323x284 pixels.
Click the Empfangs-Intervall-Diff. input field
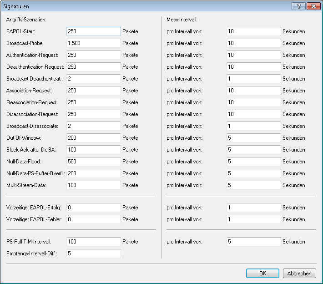click(x=93, y=254)
